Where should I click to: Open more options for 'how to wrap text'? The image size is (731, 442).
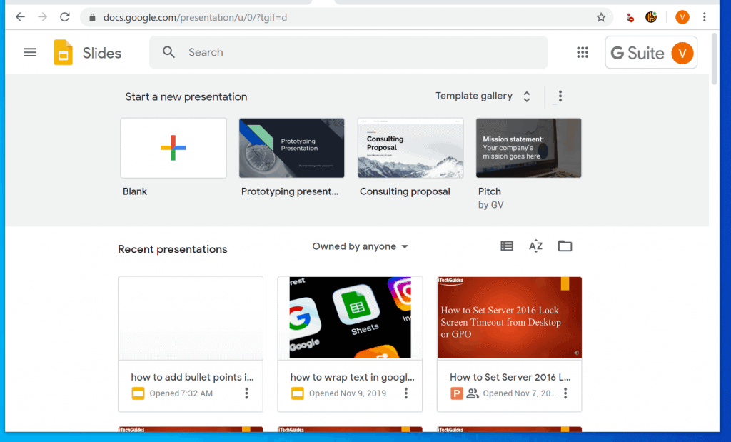[406, 393]
